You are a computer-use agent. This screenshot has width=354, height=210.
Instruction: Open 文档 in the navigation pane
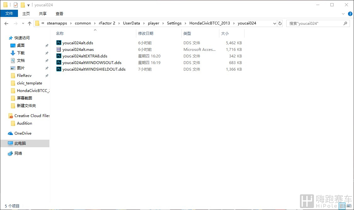click(20, 60)
